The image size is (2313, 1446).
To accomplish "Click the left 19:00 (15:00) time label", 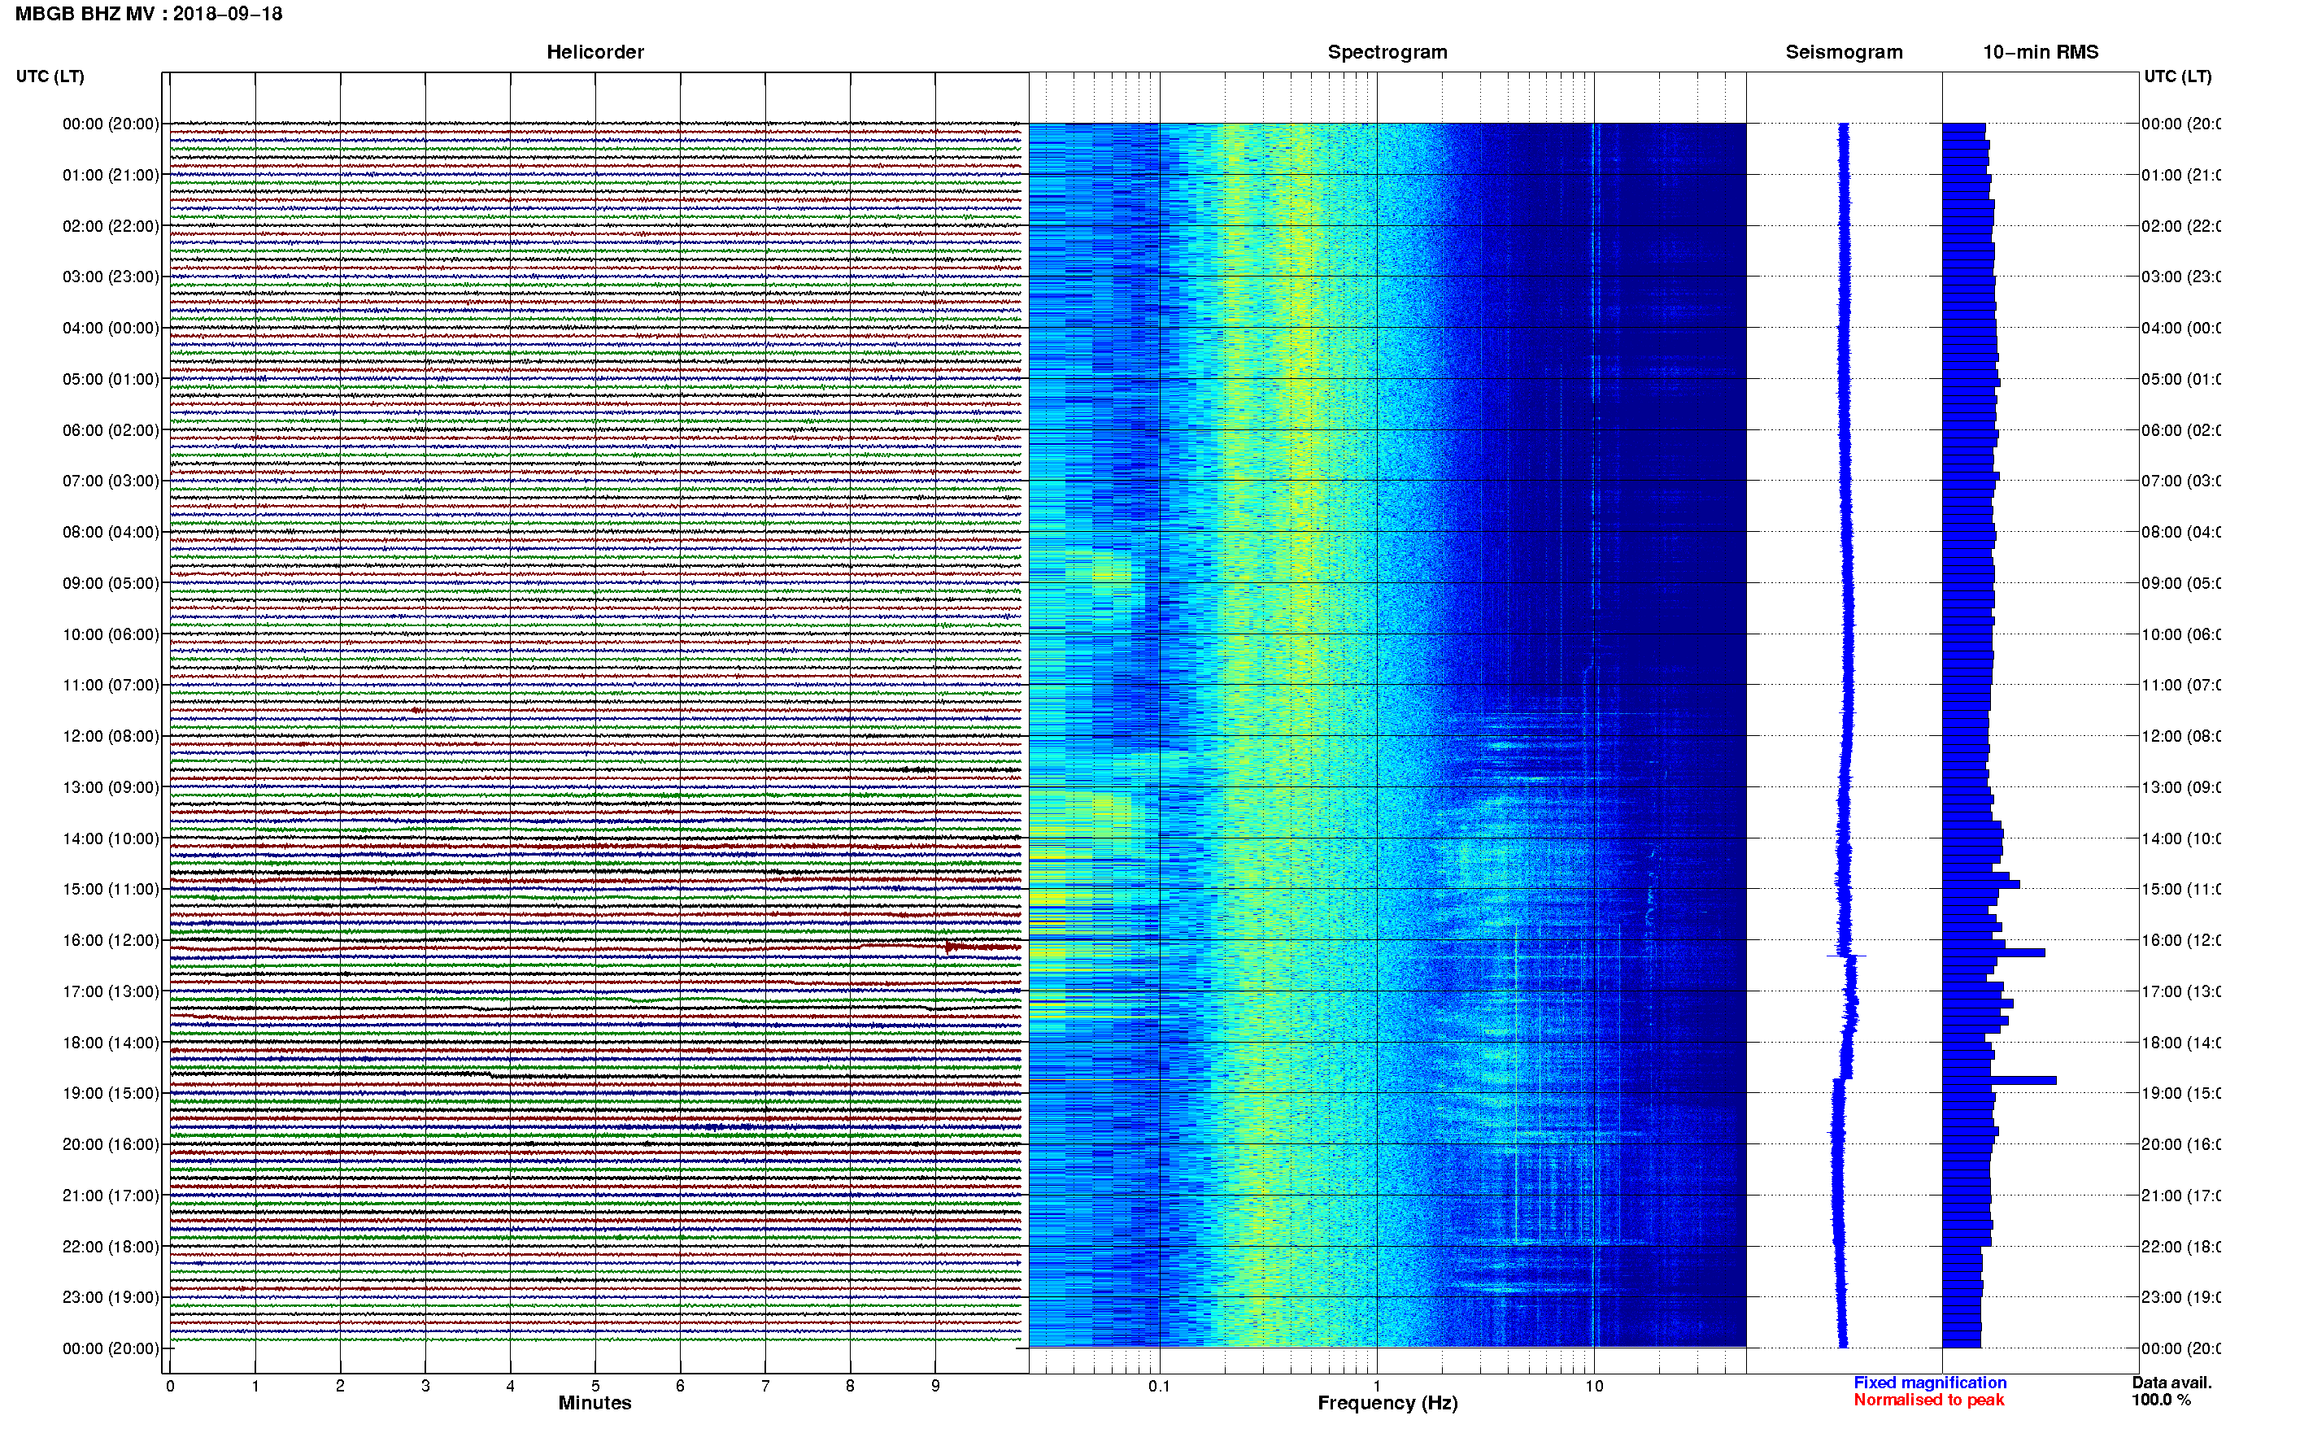I will (x=111, y=1093).
